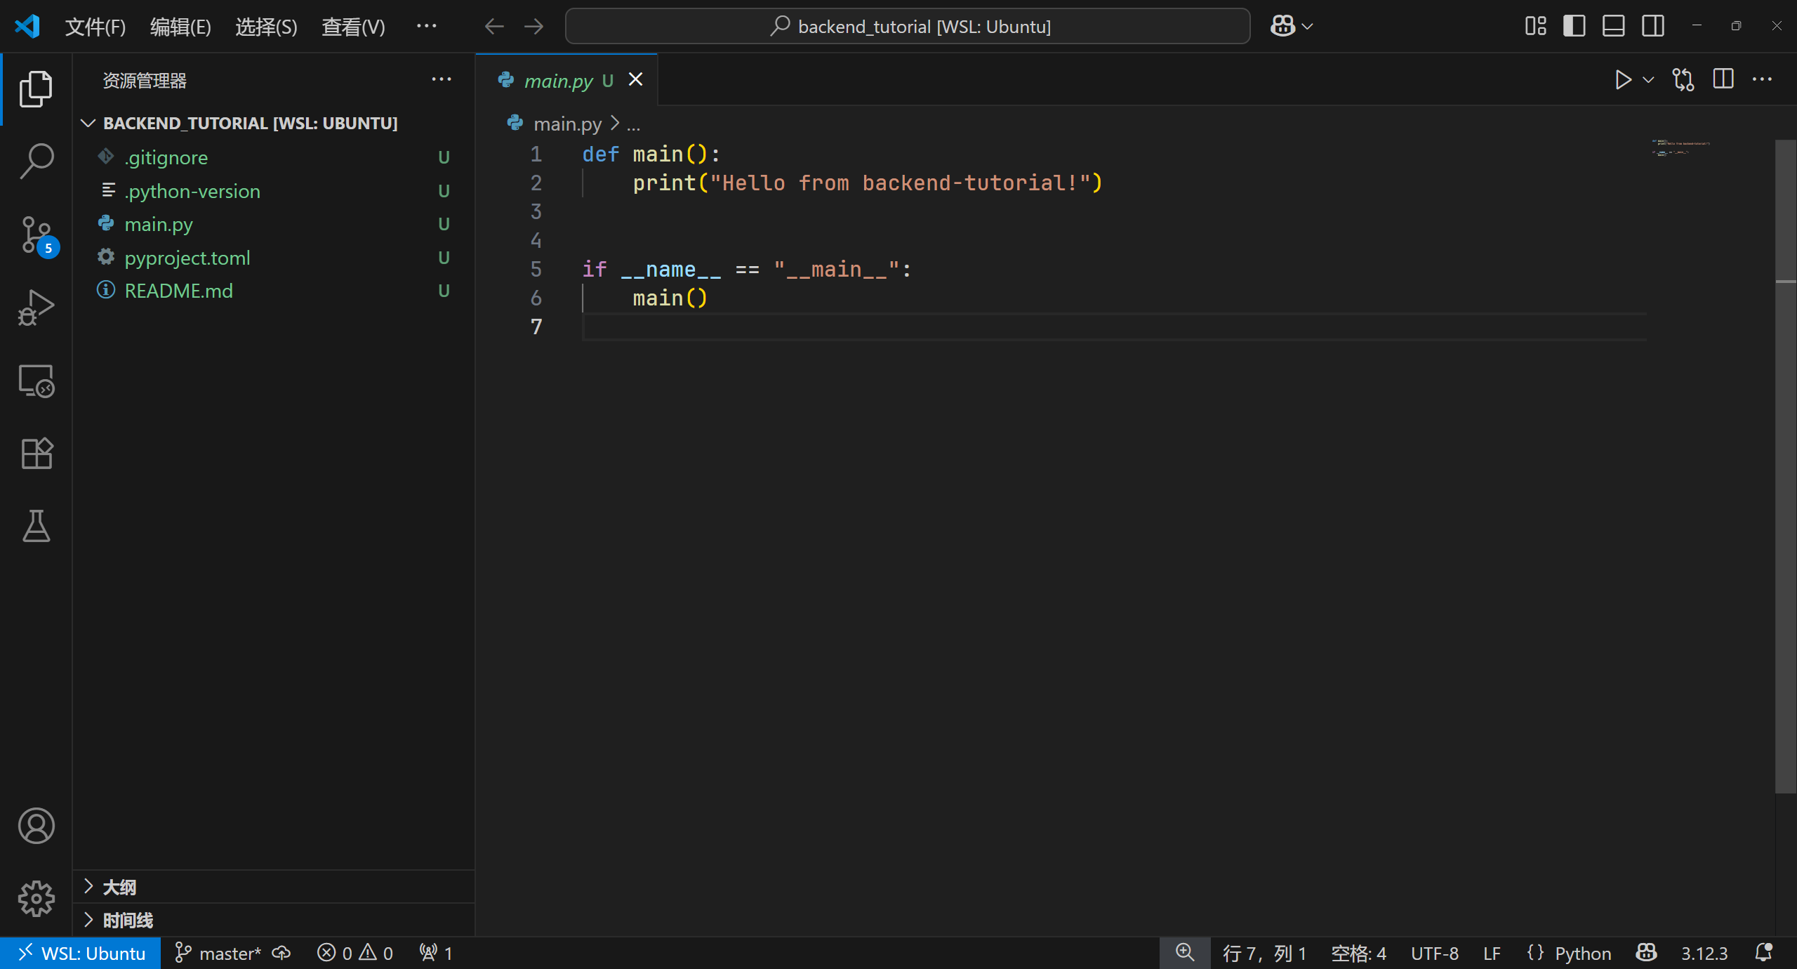Screen dimensions: 1797x969
Task: Open the Accounts menu icon
Action: (36, 826)
